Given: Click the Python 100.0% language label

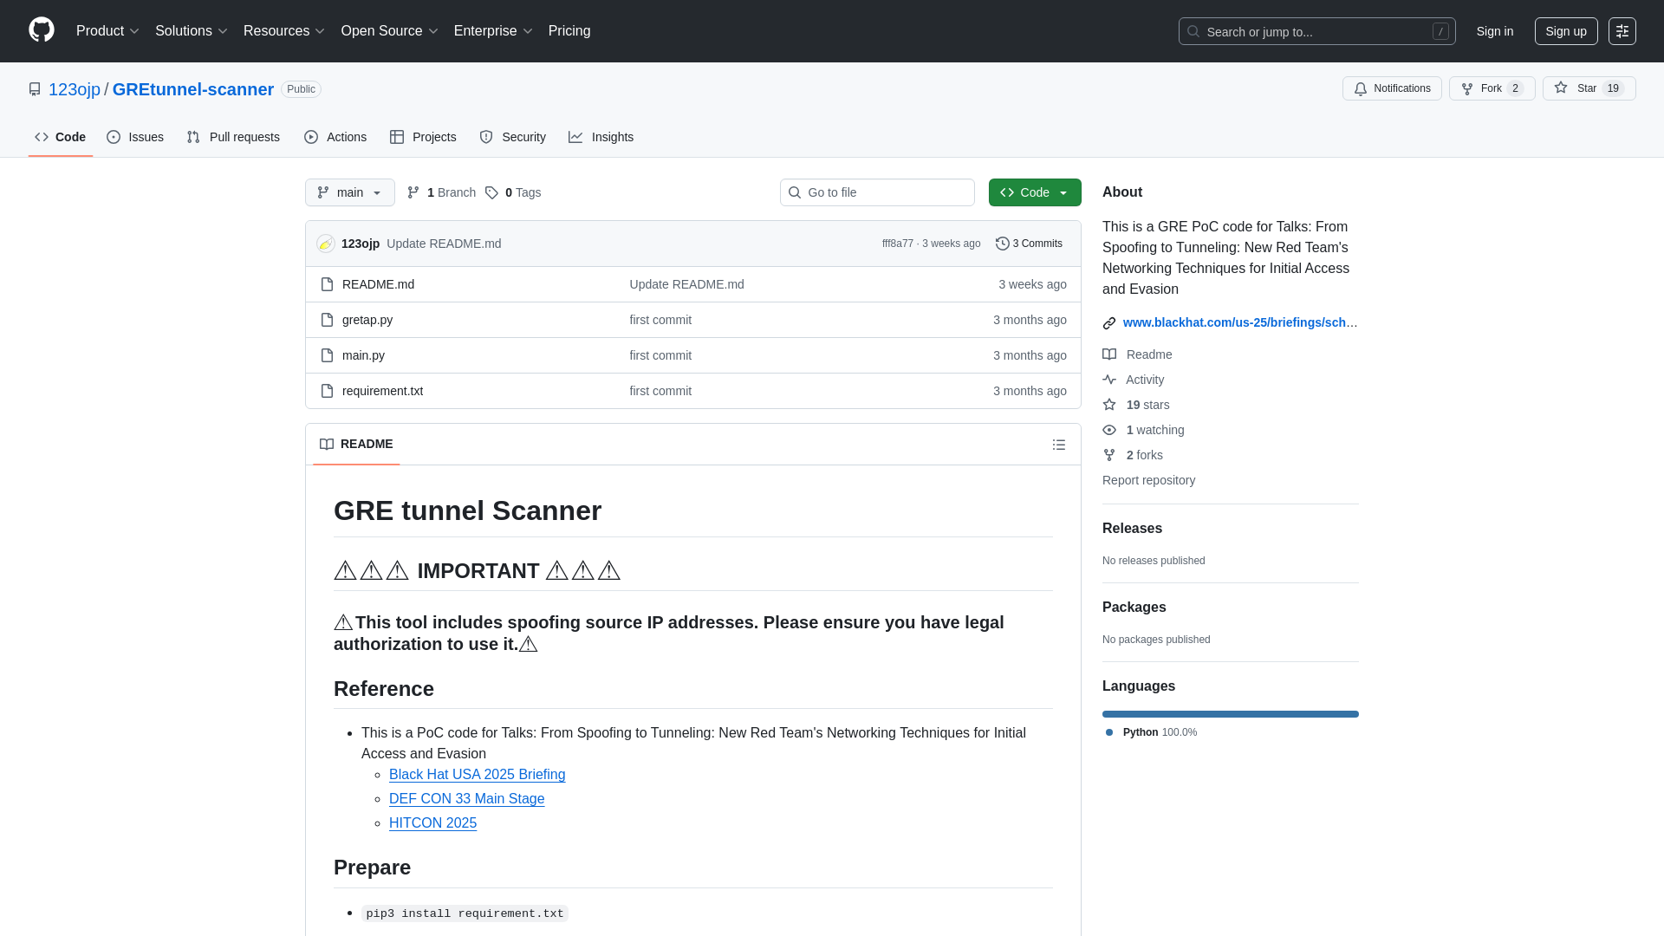Looking at the screenshot, I should [1153, 732].
